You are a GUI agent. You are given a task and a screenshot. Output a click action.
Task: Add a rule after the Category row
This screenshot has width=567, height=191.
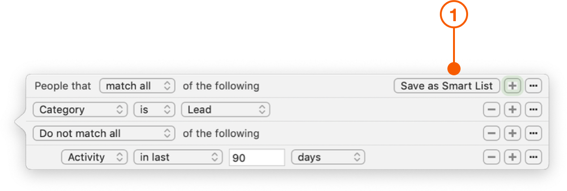click(x=512, y=110)
